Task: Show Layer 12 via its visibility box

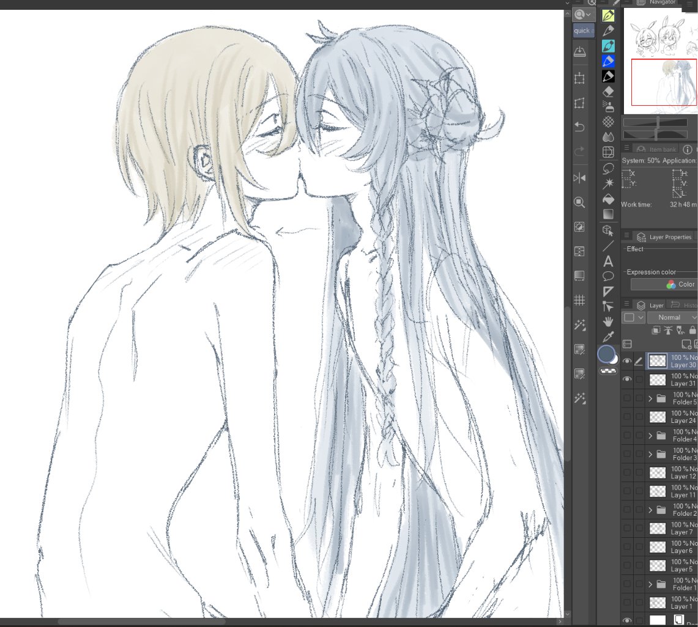Action: tap(627, 472)
